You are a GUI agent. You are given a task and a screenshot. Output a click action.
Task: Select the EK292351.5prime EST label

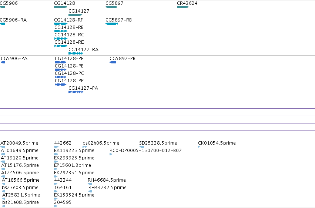(74, 173)
